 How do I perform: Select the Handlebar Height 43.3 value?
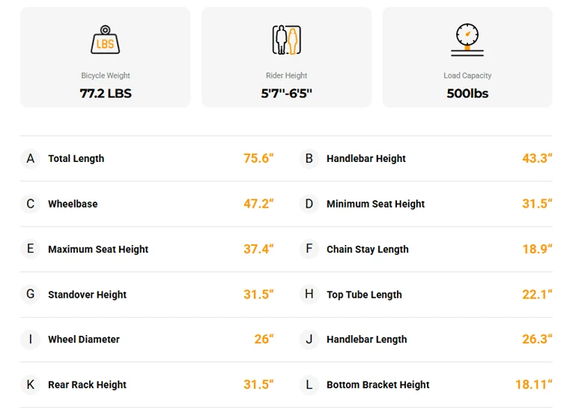[537, 158]
